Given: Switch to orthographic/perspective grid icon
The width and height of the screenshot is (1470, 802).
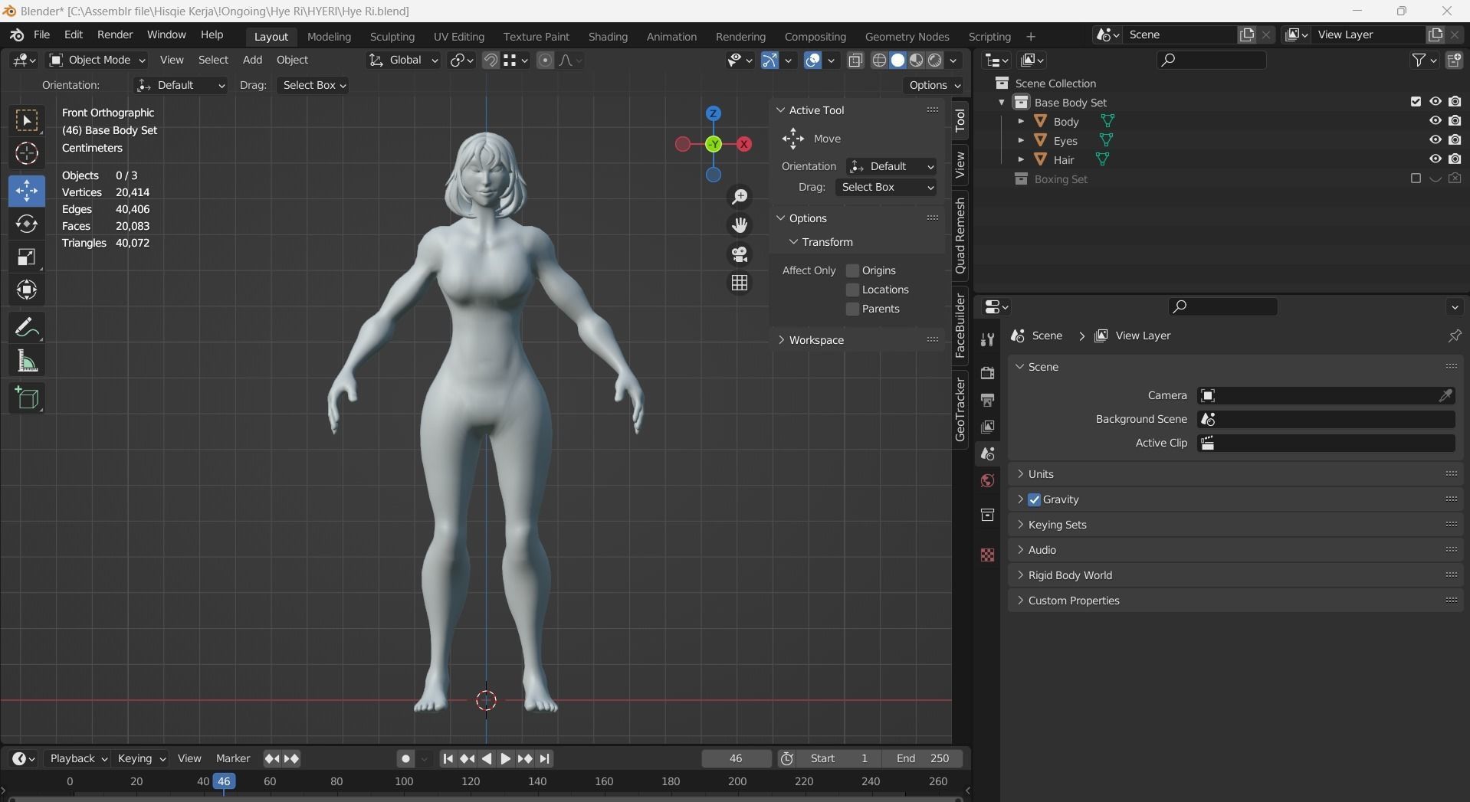Looking at the screenshot, I should pos(740,283).
